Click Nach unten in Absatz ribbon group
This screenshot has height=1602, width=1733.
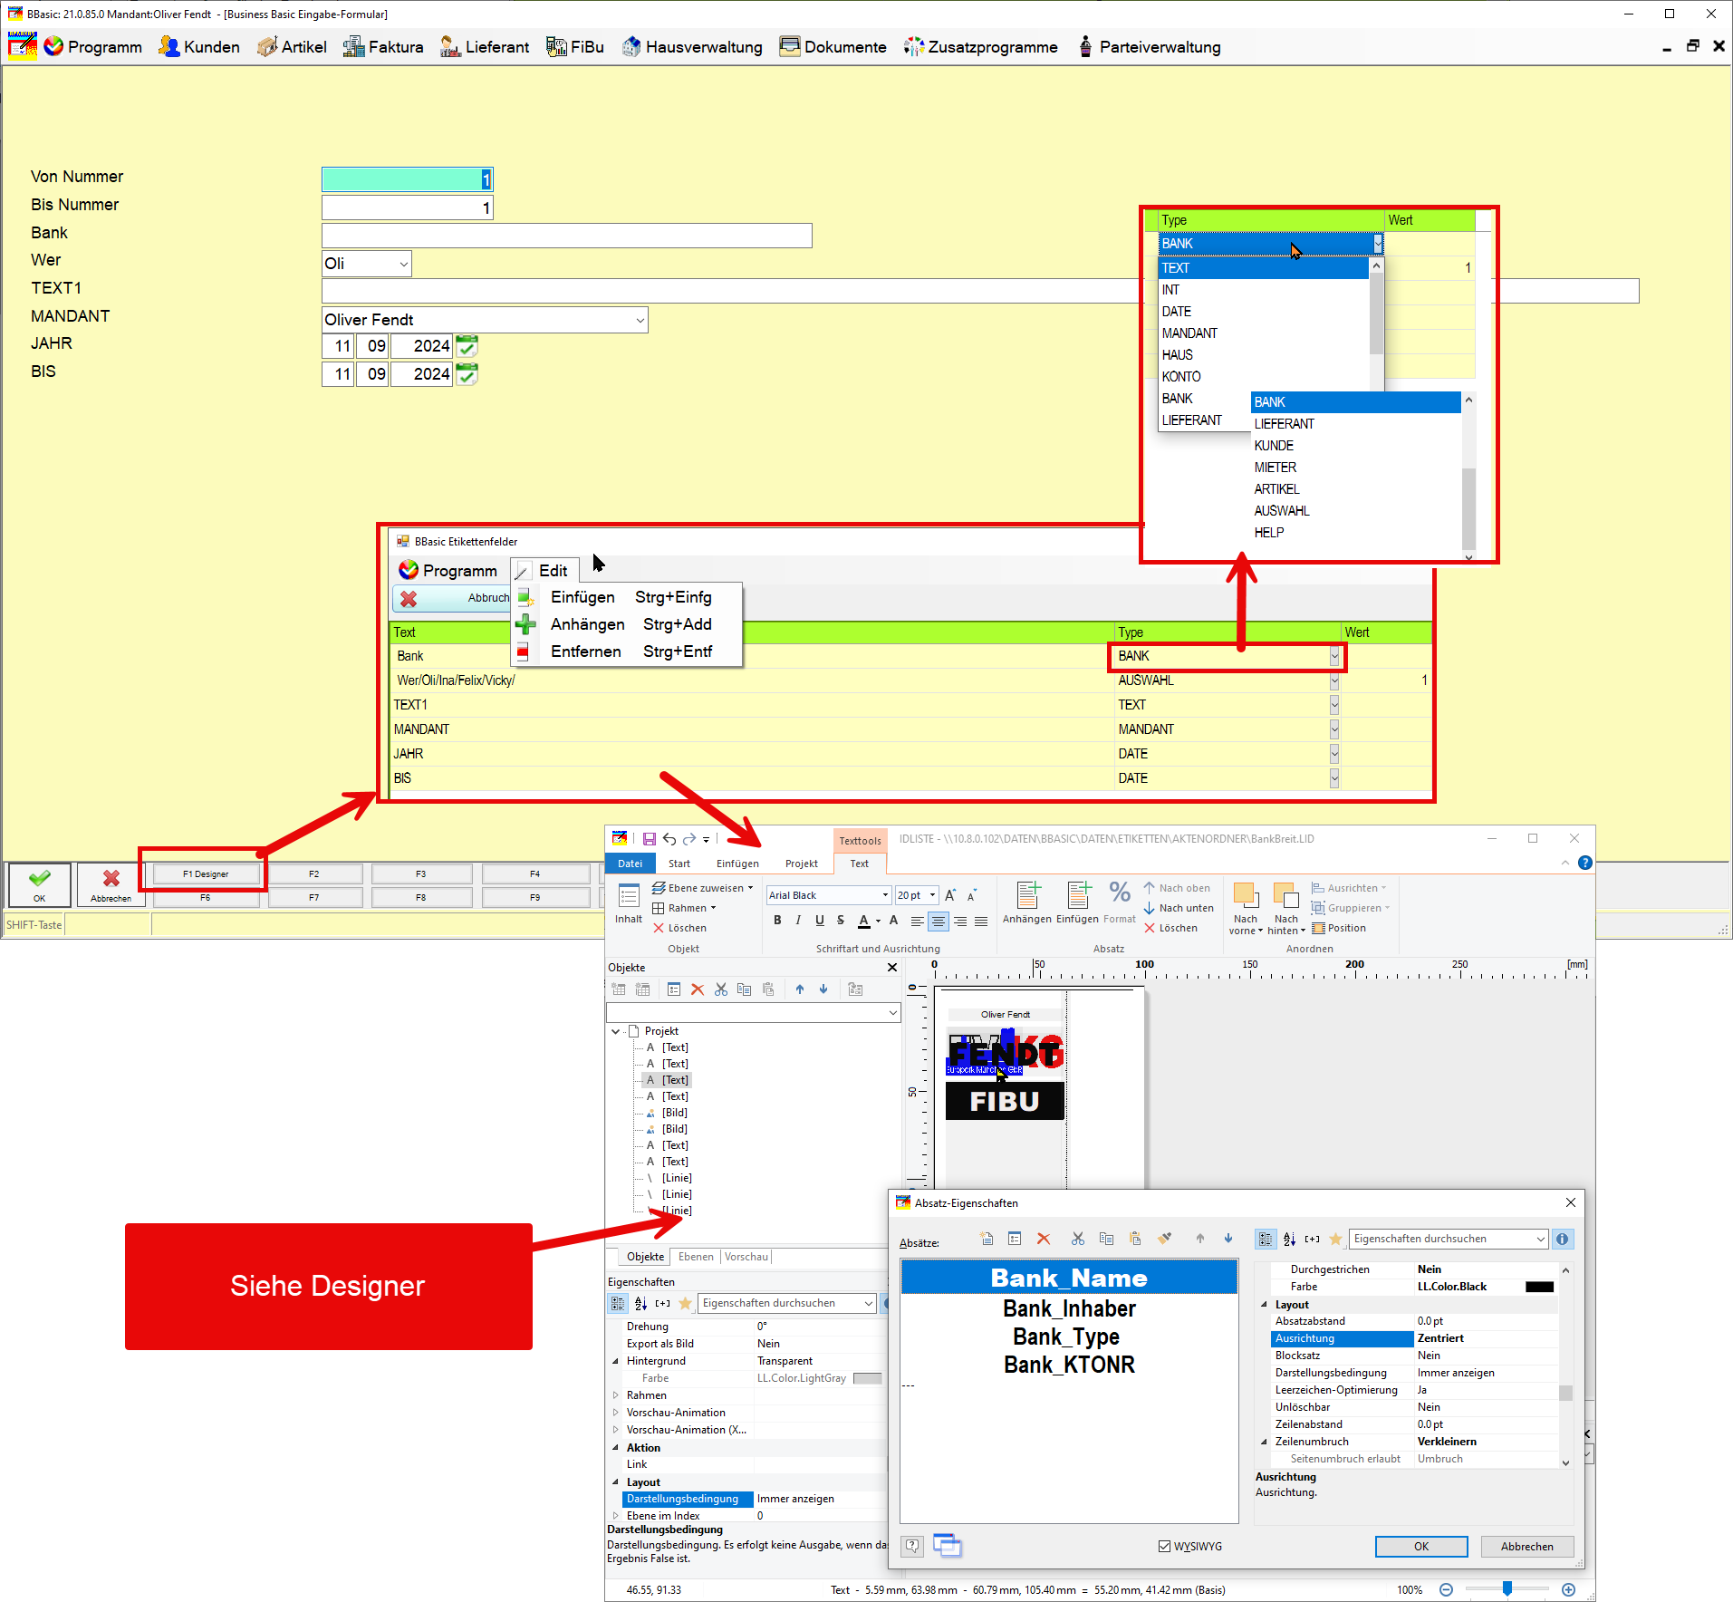(1178, 908)
